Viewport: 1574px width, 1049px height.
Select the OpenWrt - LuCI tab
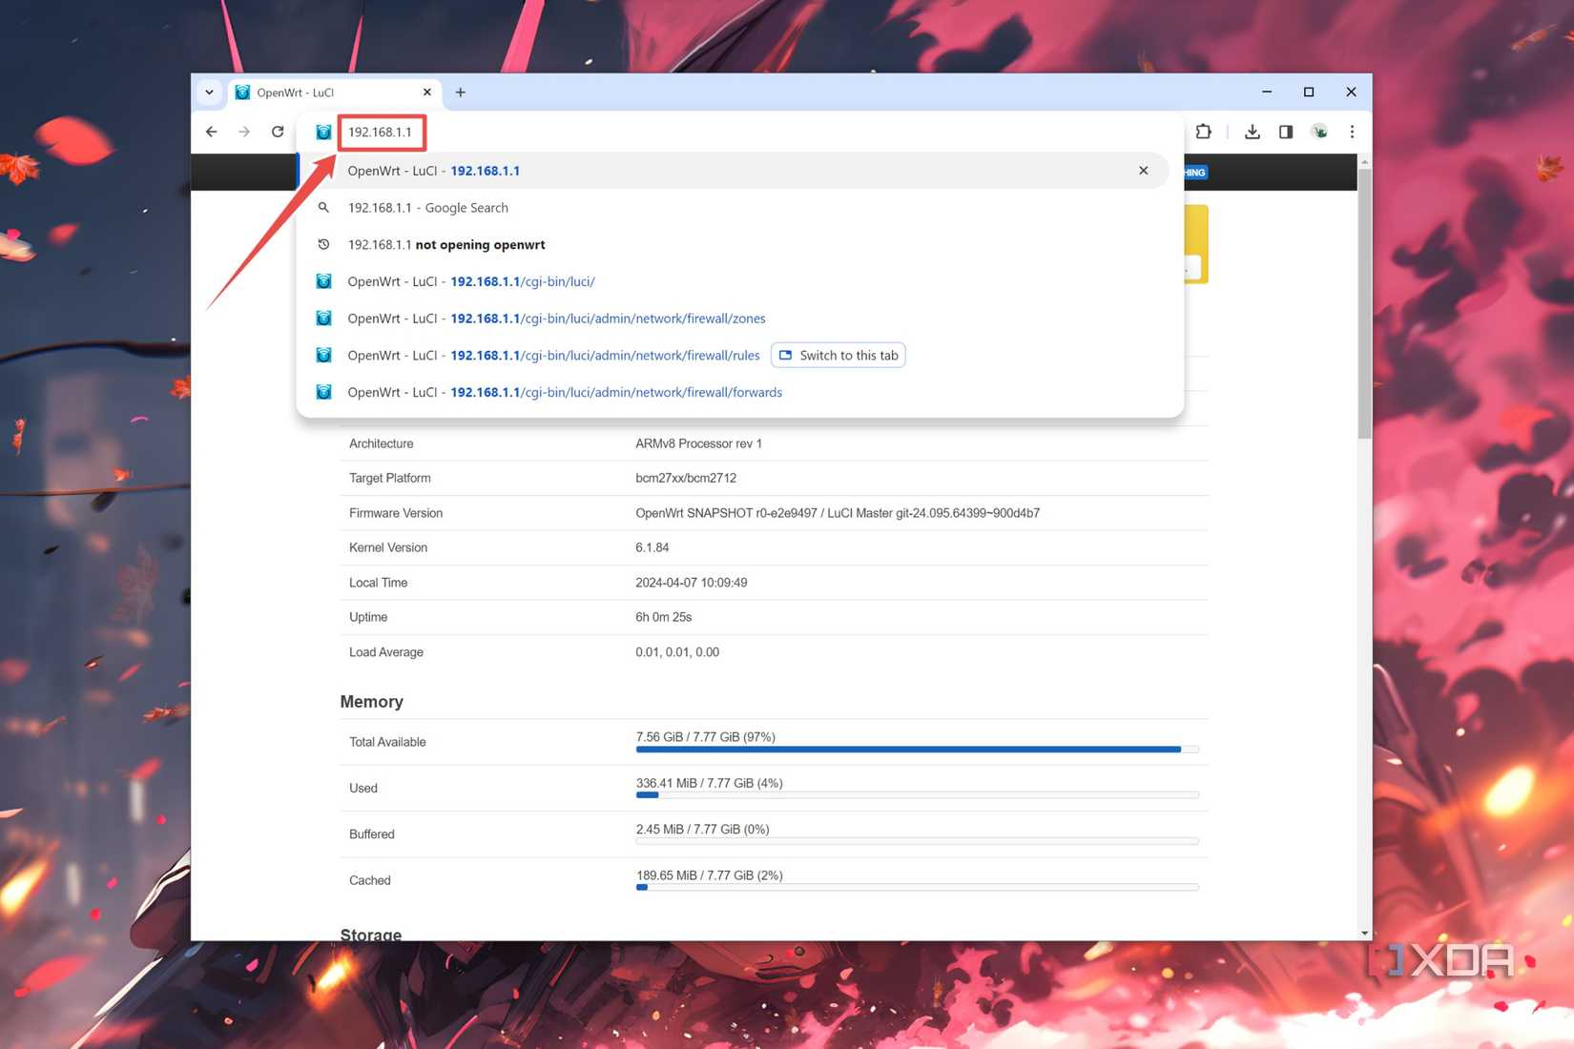(334, 93)
